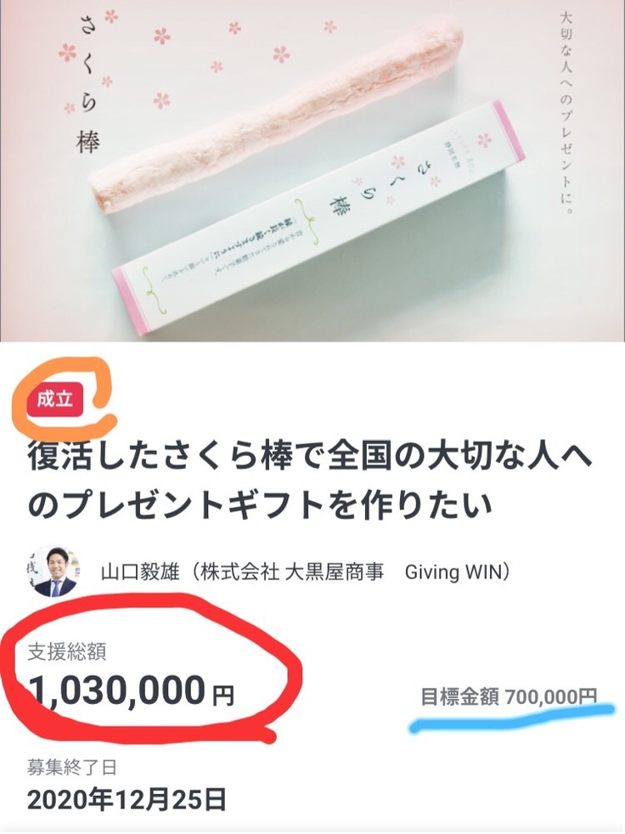Viewport: 625px width, 834px height.
Task: Open the project owner's profile avatar
Action: (53, 571)
